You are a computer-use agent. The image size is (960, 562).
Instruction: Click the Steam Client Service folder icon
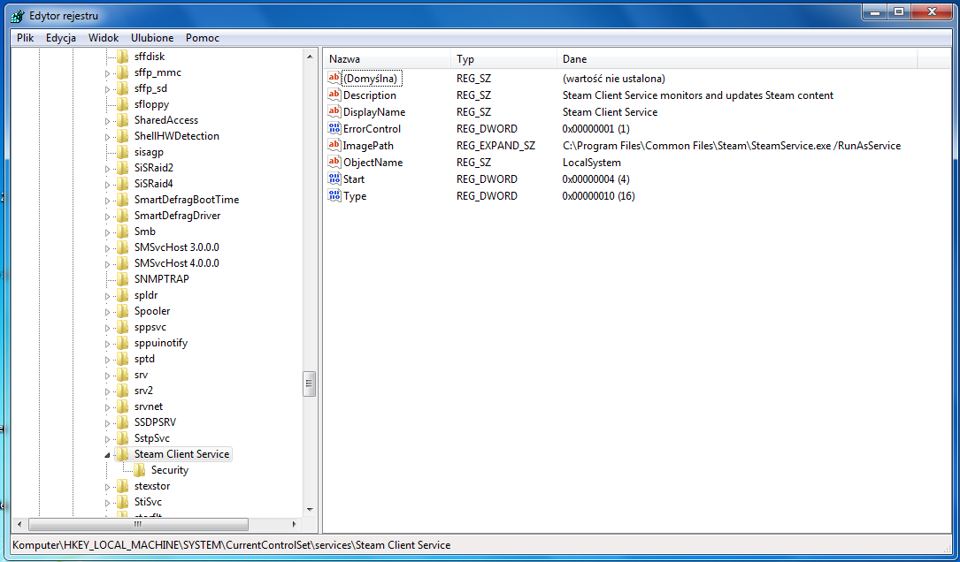(122, 454)
